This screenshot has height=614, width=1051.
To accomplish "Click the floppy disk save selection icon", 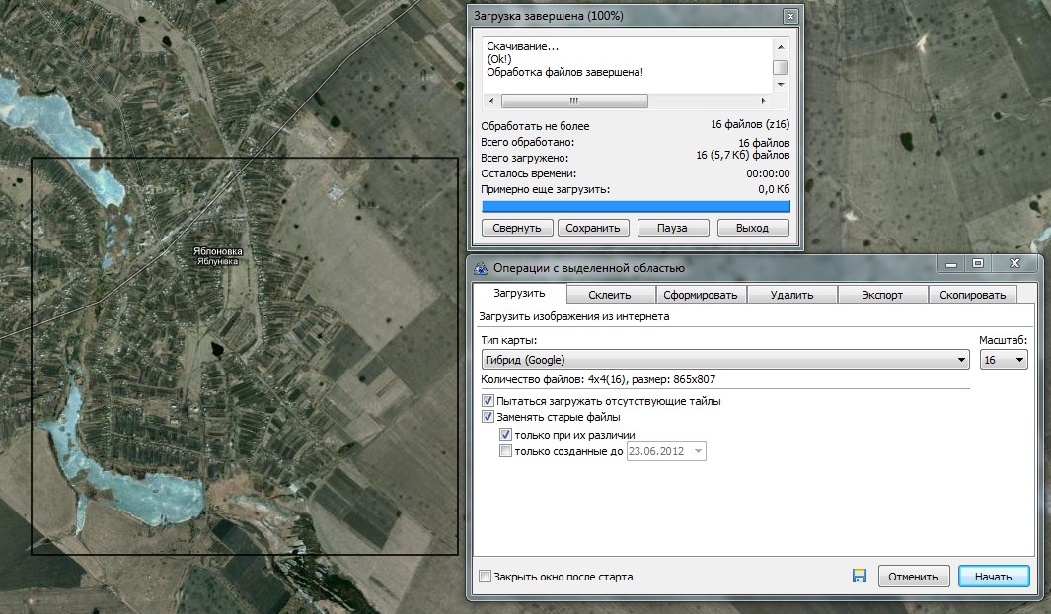I will tap(859, 577).
